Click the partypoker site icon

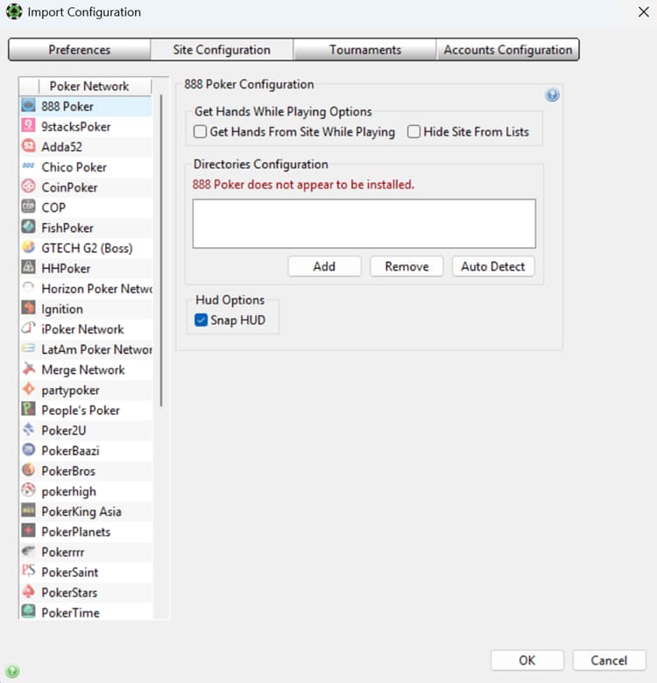click(x=28, y=389)
